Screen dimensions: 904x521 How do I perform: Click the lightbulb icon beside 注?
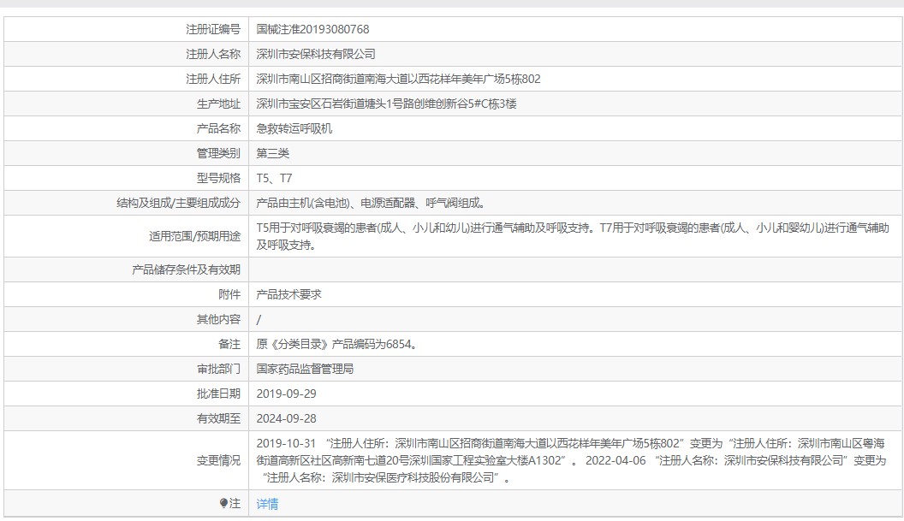click(223, 503)
